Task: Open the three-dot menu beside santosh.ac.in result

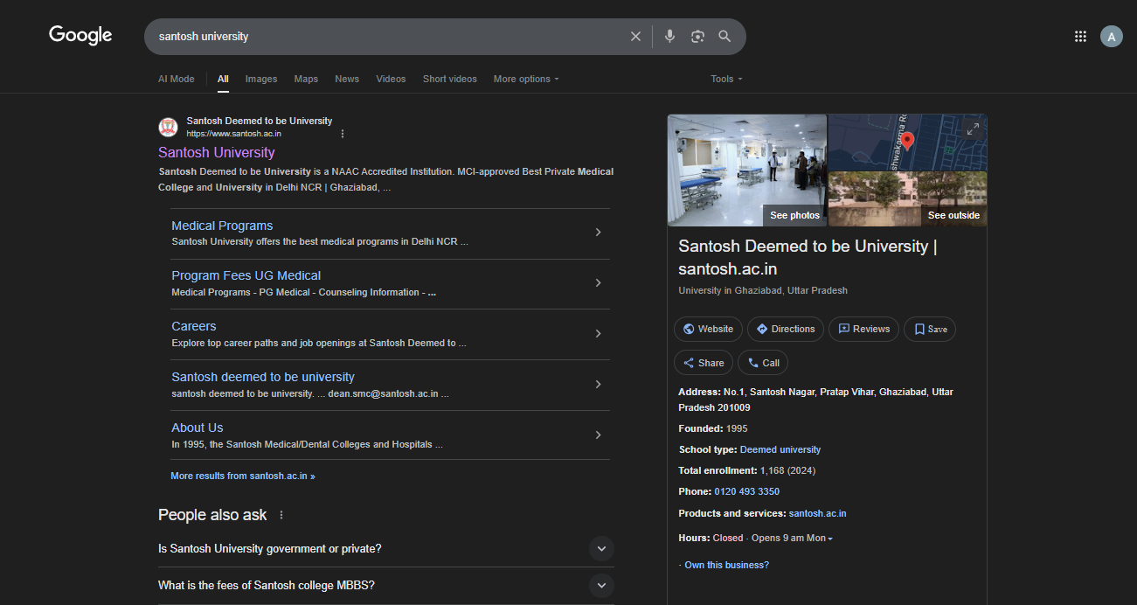Action: [343, 134]
